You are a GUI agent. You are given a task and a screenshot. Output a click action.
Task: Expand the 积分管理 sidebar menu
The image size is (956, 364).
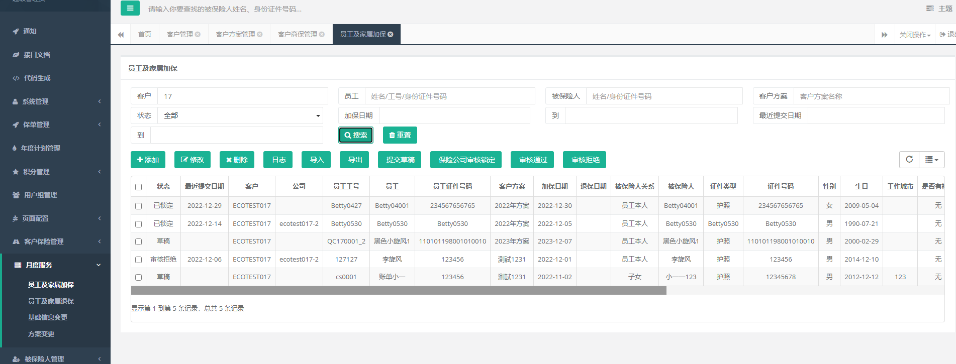coord(55,172)
